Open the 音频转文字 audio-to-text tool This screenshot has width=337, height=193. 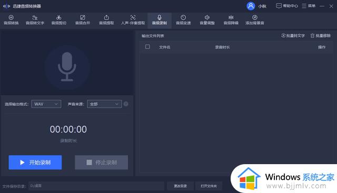(35, 20)
